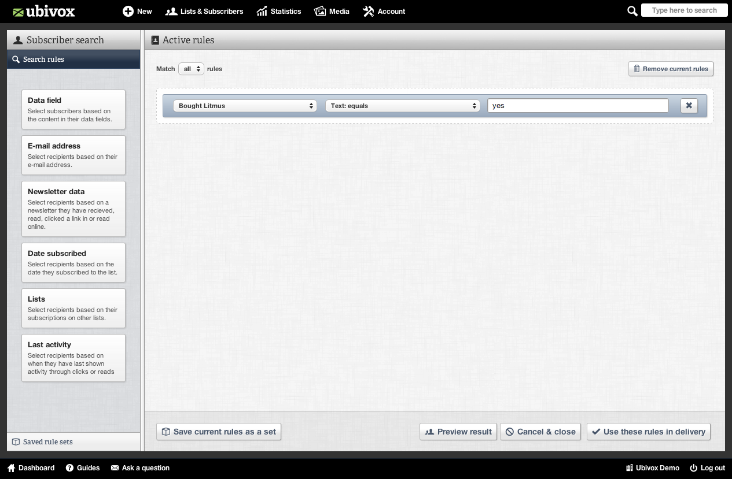Open the Media menu

tap(332, 11)
